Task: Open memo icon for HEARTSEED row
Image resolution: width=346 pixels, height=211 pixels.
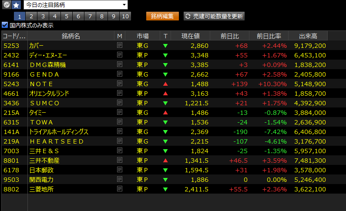Action: pyautogui.click(x=120, y=141)
